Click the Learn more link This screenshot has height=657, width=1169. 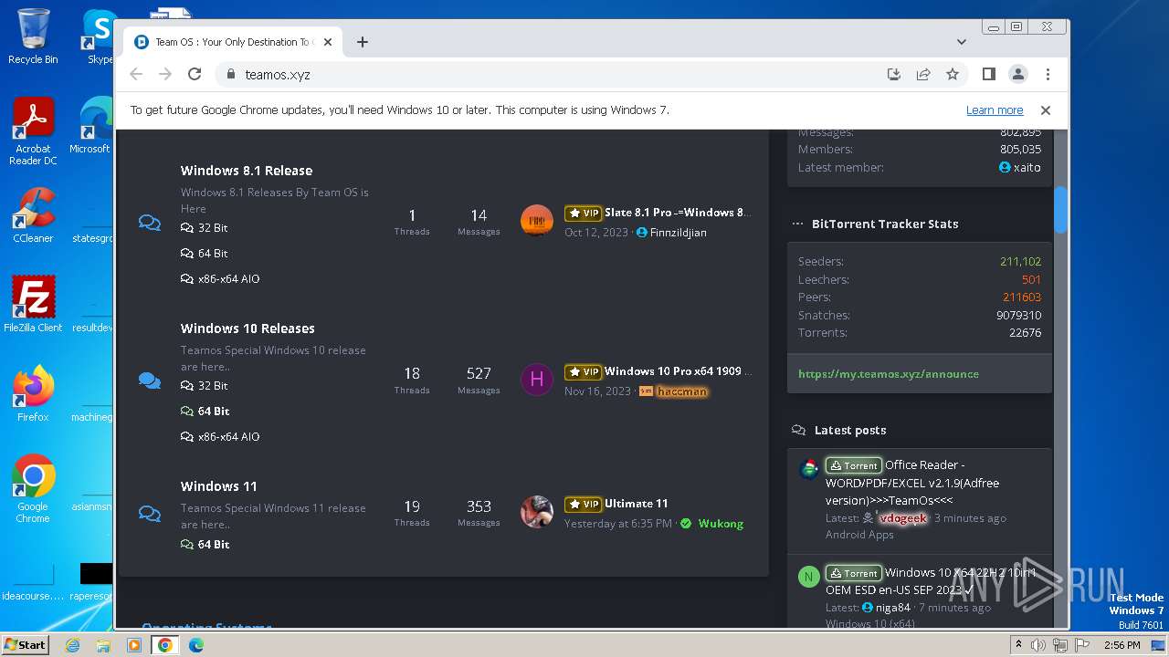tap(995, 109)
